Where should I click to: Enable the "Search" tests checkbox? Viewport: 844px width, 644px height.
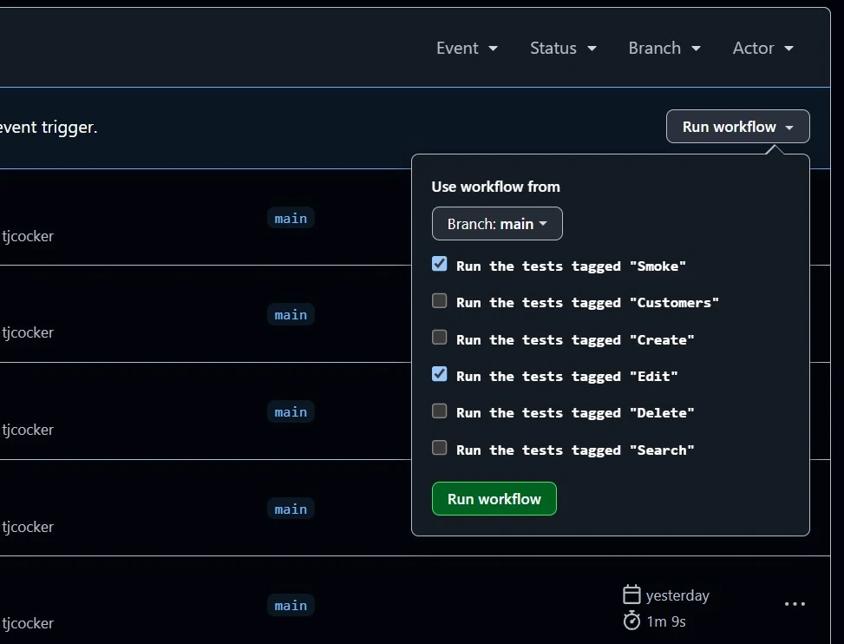[x=440, y=448]
